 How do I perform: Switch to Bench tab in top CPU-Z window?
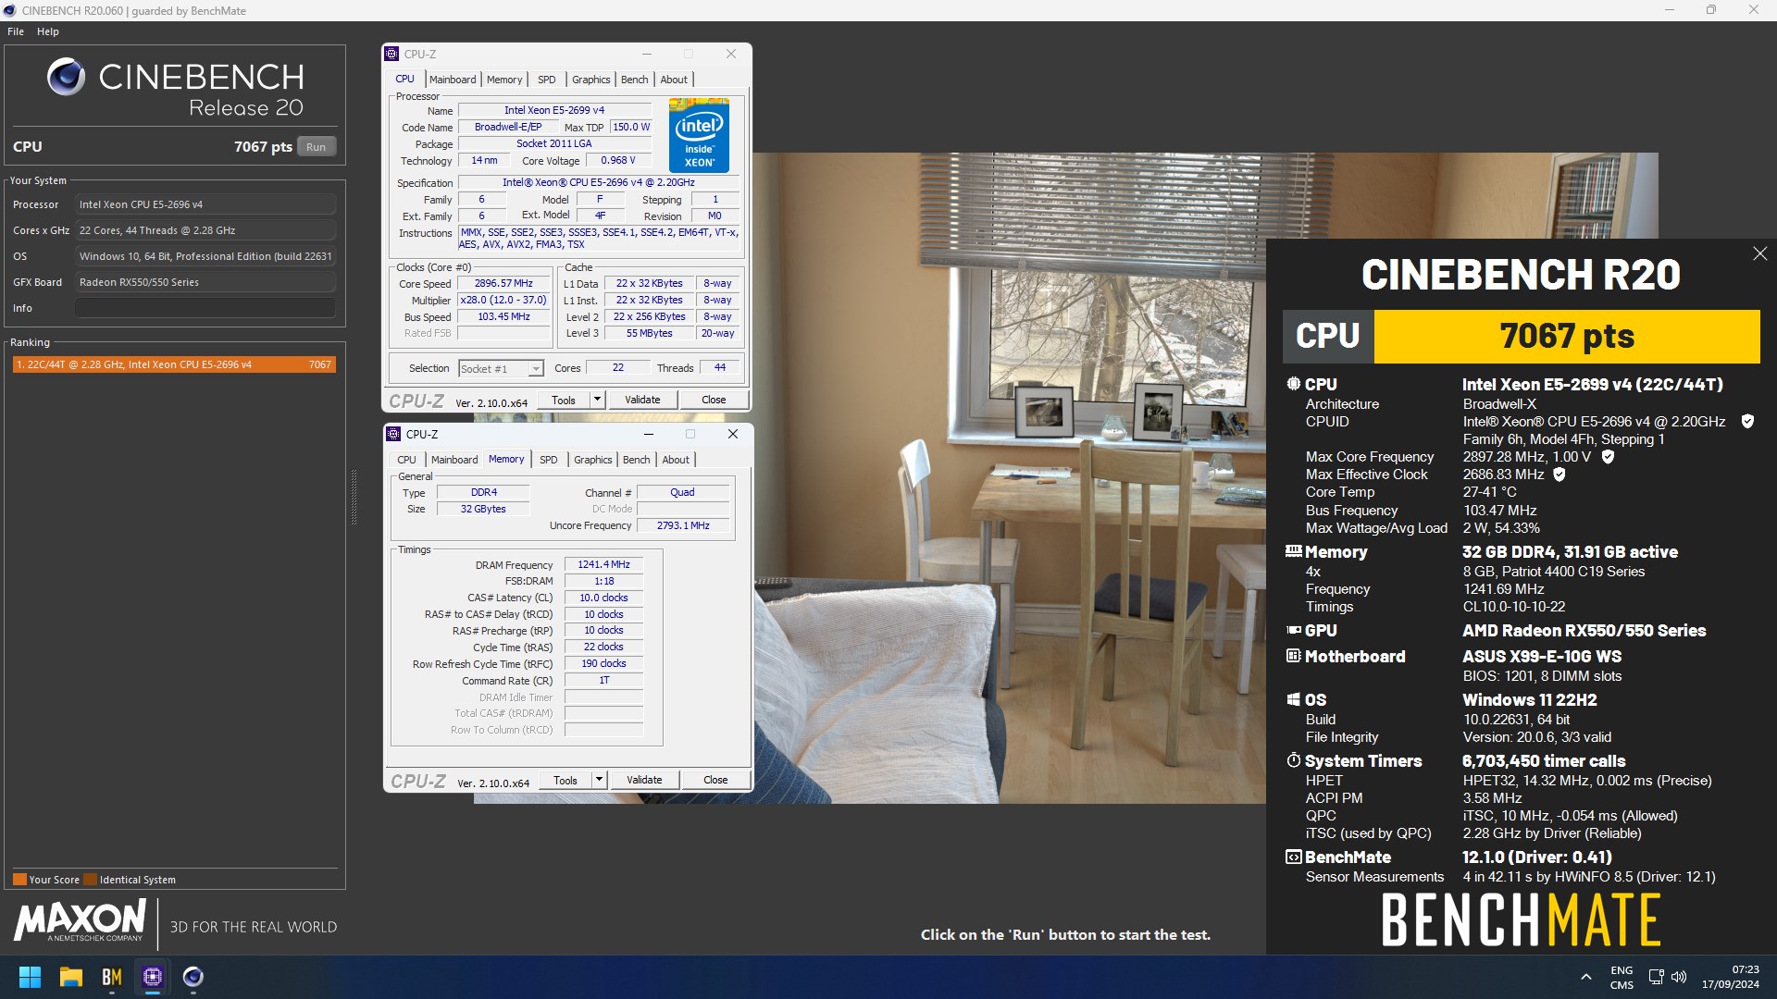(634, 80)
